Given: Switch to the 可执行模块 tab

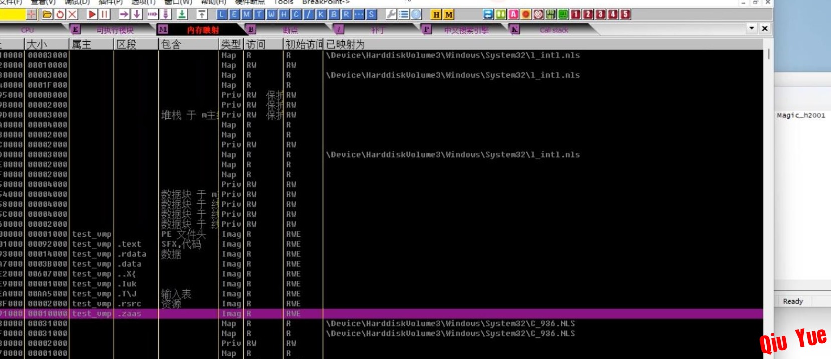Looking at the screenshot, I should coord(115,30).
